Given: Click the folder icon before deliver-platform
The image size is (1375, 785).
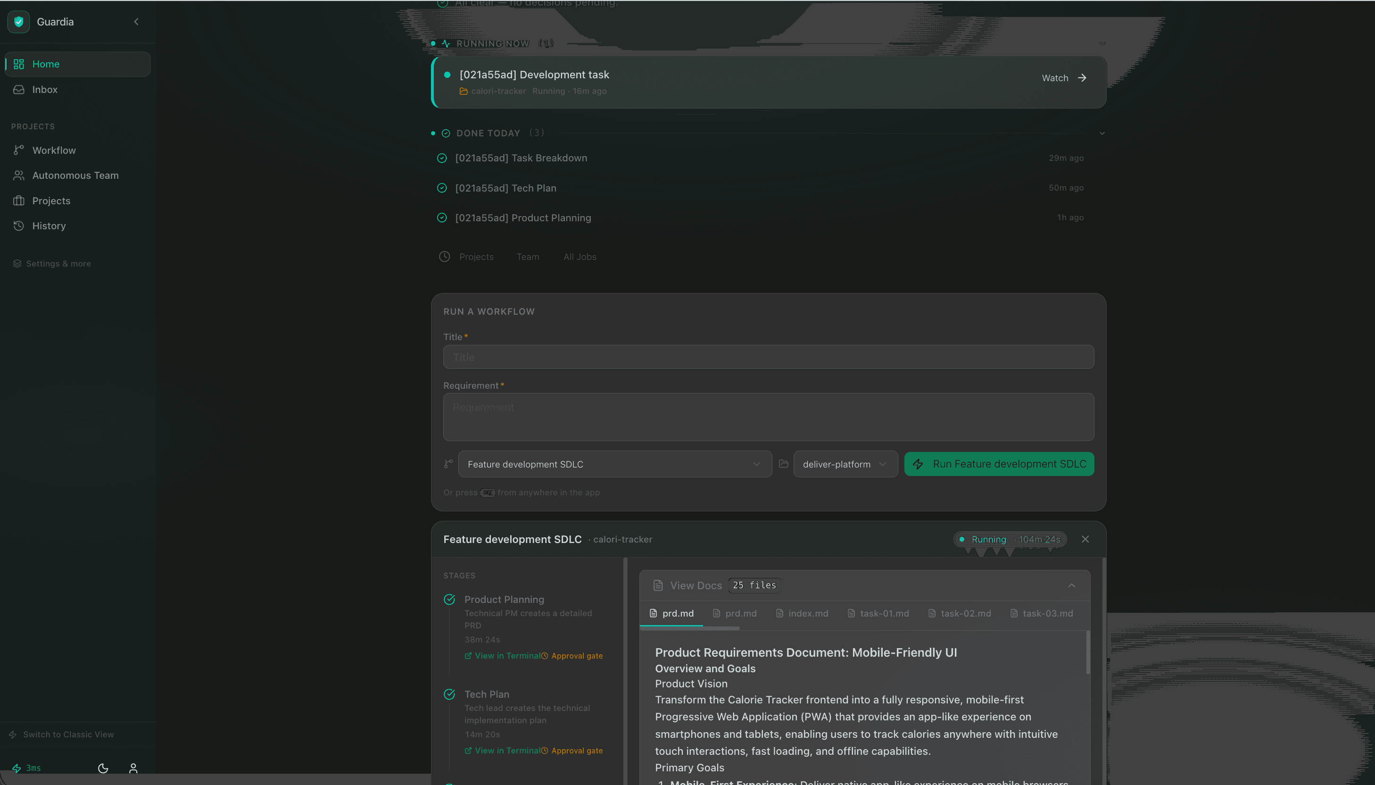Looking at the screenshot, I should pyautogui.click(x=784, y=464).
